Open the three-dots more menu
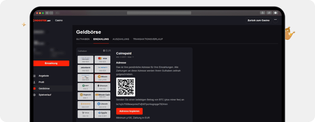The width and height of the screenshot is (315, 122). [x=275, y=20]
